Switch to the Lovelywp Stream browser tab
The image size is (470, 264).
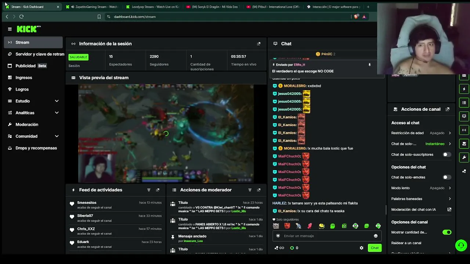pyautogui.click(x=152, y=7)
